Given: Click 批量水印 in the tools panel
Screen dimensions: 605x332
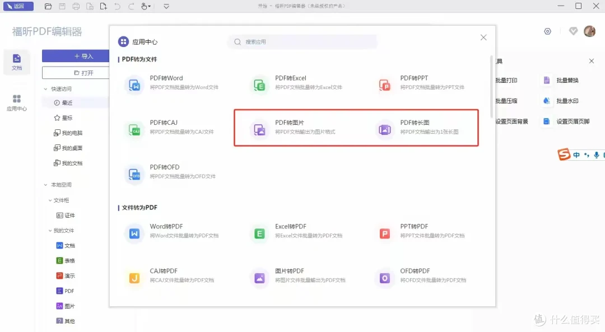Looking at the screenshot, I should pos(561,101).
